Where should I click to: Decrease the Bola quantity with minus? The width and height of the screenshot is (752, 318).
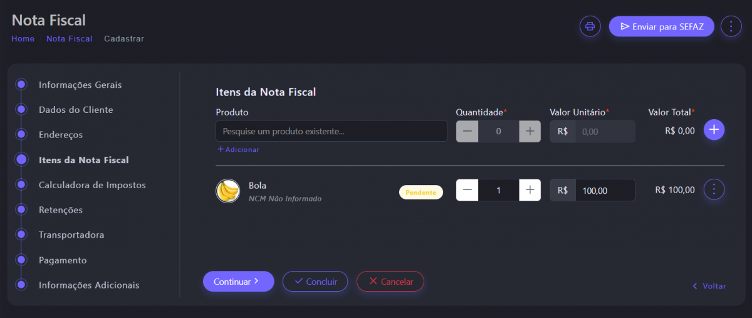click(x=467, y=190)
